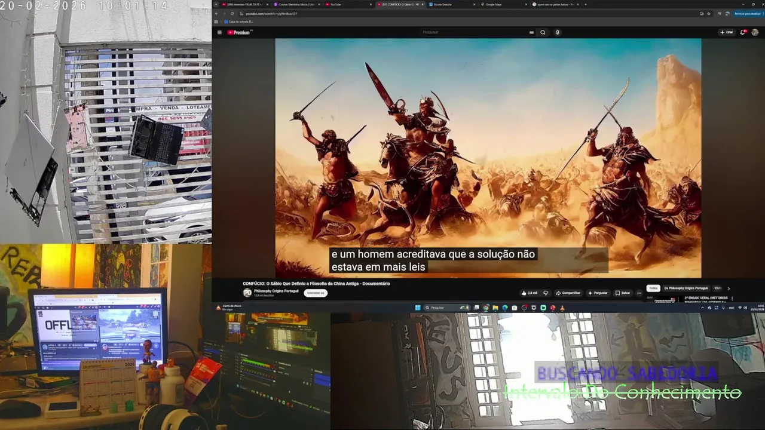Screen dimensions: 765x430
Task: Open Microsoft Edge from the taskbar
Action: tap(505, 308)
